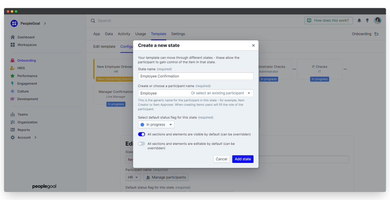This screenshot has height=200, width=390.
Task: Click the Culture asterisk icon
Action: coord(13,91)
